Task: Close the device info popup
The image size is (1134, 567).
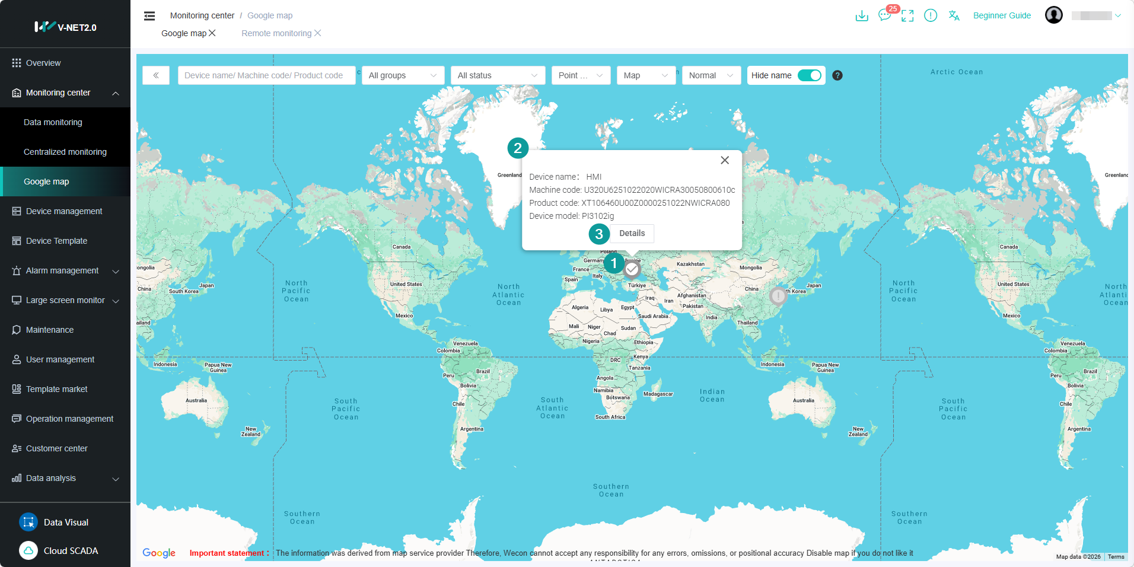Action: click(x=725, y=160)
